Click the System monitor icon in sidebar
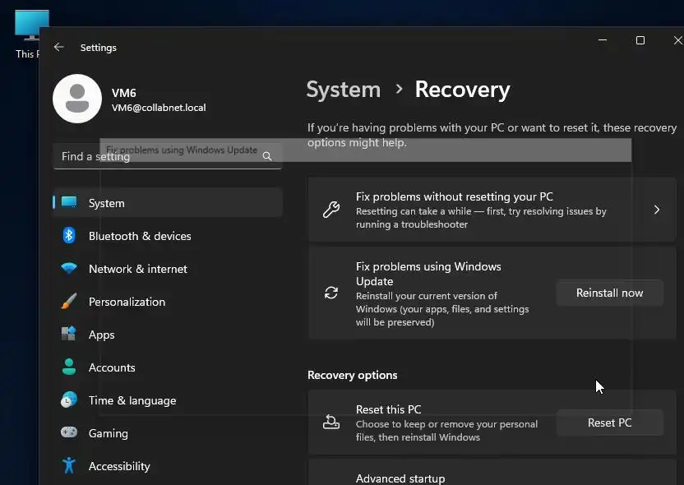Screen dimensions: 684x485 click(69, 202)
